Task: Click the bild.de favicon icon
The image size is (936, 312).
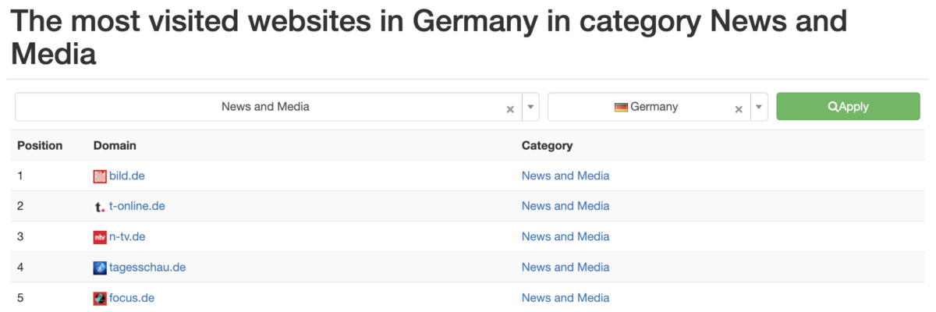Action: point(100,176)
